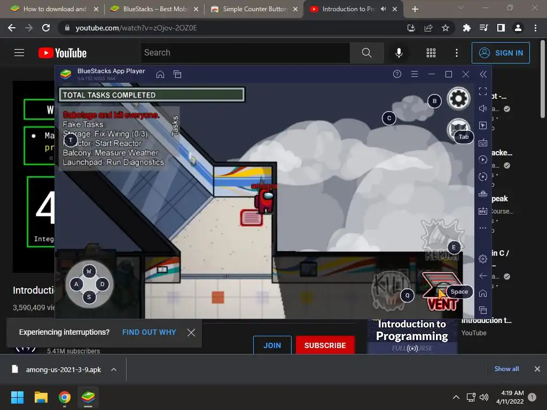Click the BlueStacks title bar home icon
The image size is (547, 410).
pyautogui.click(x=160, y=74)
